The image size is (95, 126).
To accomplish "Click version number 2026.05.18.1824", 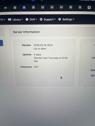I will coord(43,45).
